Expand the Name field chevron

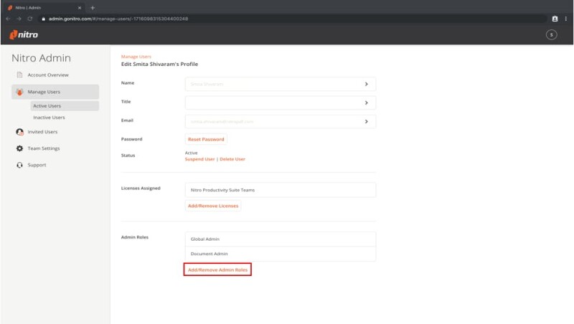(366, 84)
